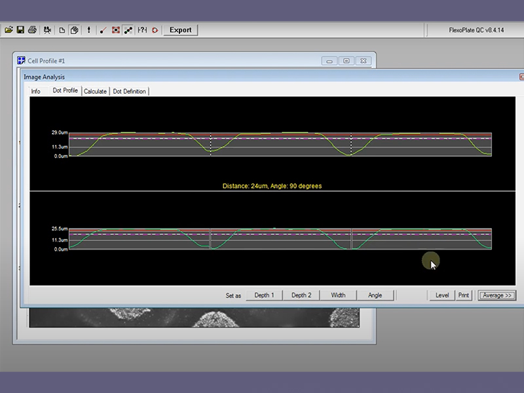The height and width of the screenshot is (393, 524).
Task: Click the three-dot profile tool icon
Action: click(x=128, y=30)
